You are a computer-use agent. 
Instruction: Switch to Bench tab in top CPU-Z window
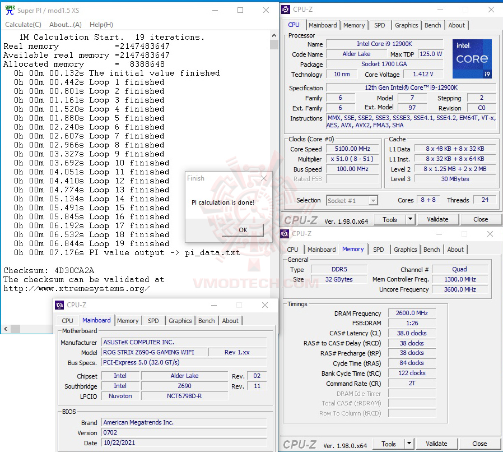432,25
